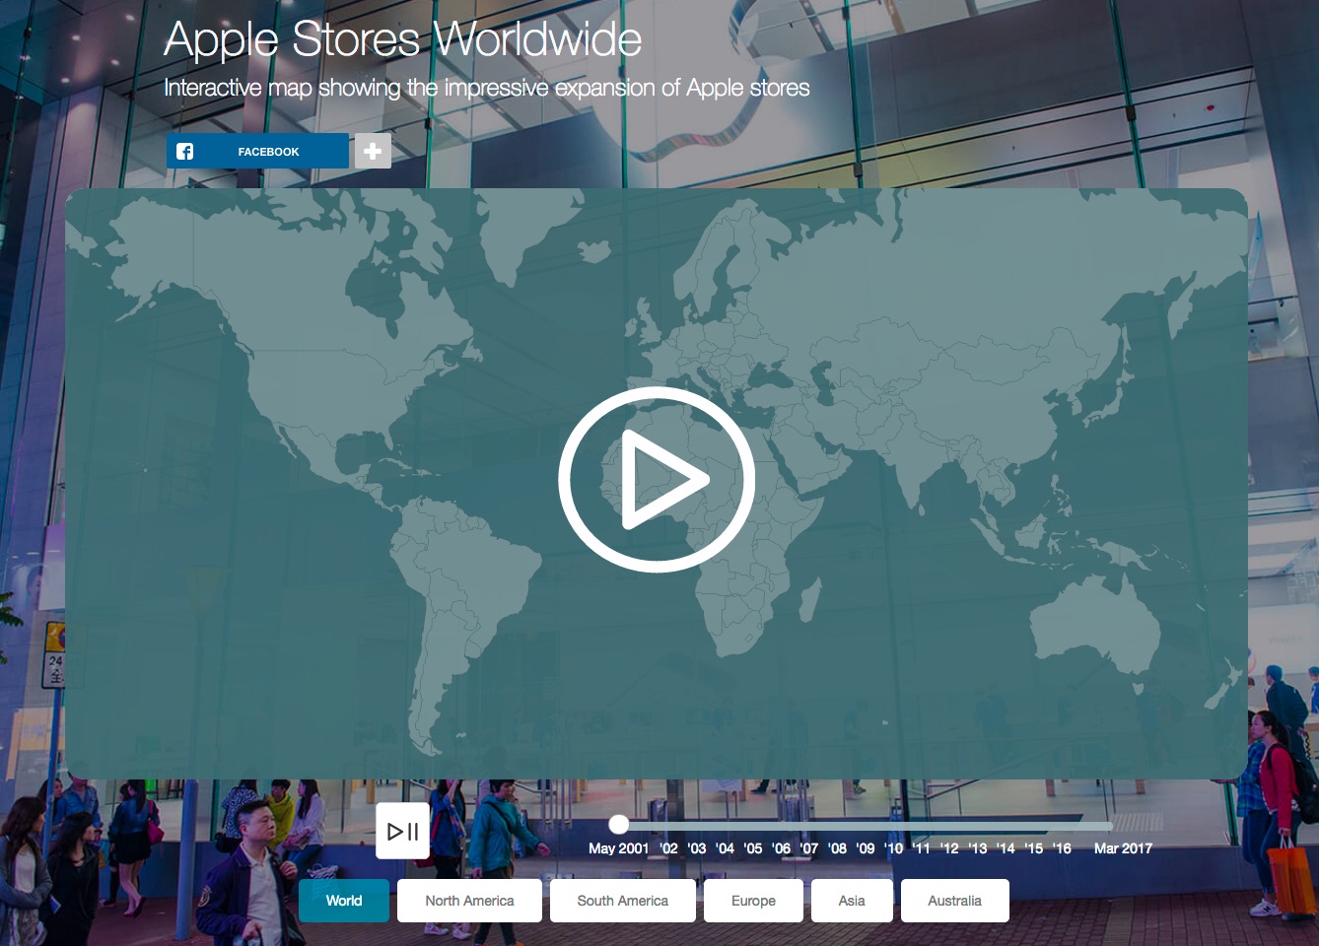Jump to May 2001 on timeline
This screenshot has width=1319, height=946.
pyautogui.click(x=618, y=848)
